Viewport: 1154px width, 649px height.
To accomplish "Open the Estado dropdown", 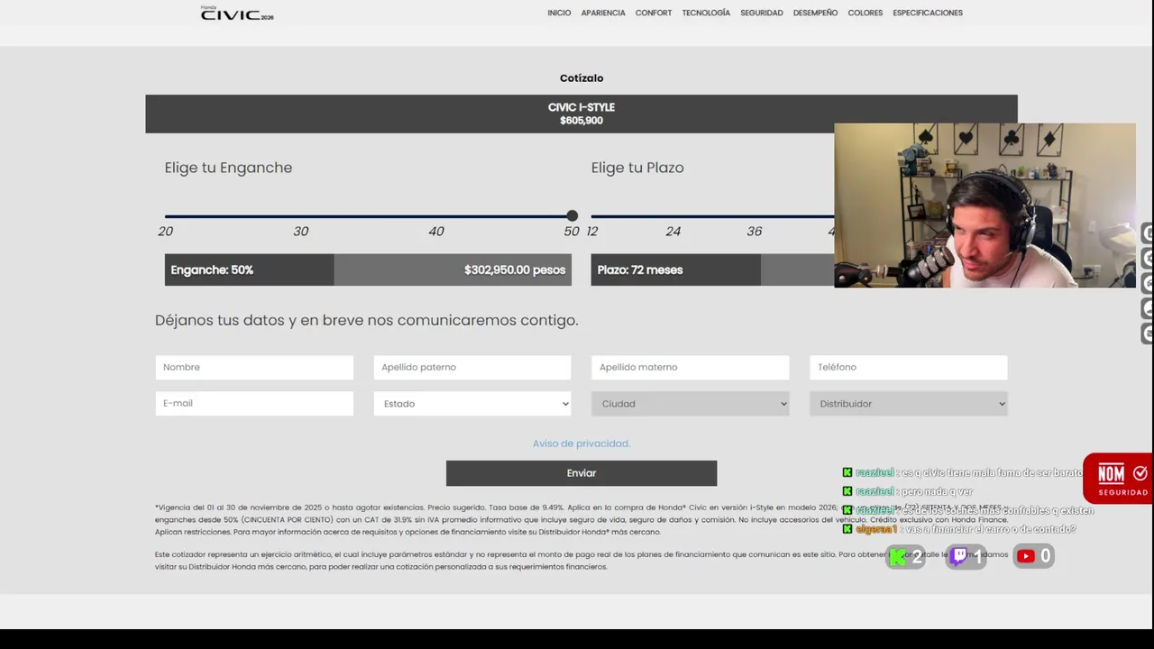I will pyautogui.click(x=472, y=403).
